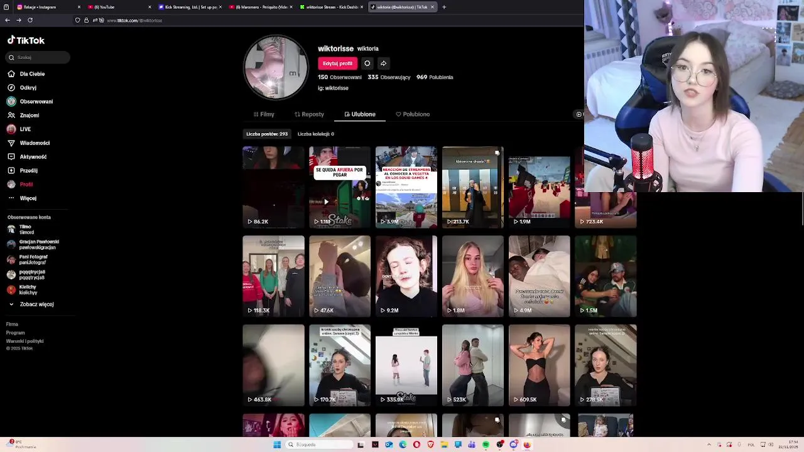Open the LIVE section
The width and height of the screenshot is (804, 452).
19,129
